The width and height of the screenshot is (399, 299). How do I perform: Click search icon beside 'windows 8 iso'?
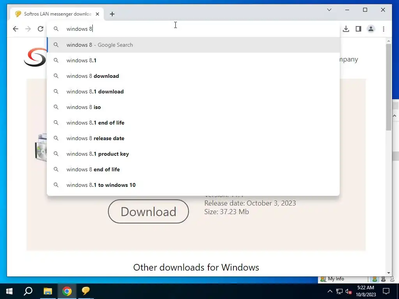pyautogui.click(x=56, y=107)
